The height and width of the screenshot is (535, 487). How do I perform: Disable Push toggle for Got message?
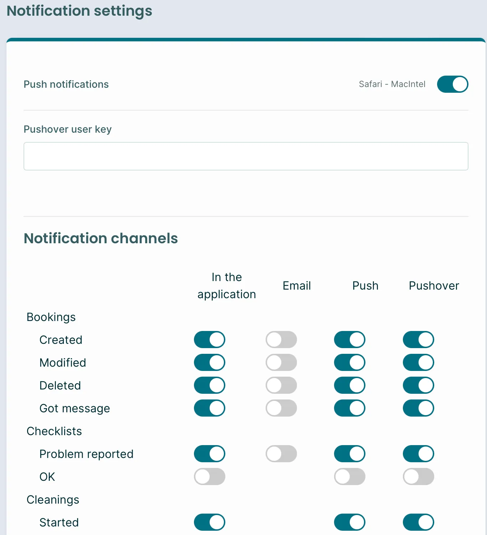pyautogui.click(x=350, y=408)
